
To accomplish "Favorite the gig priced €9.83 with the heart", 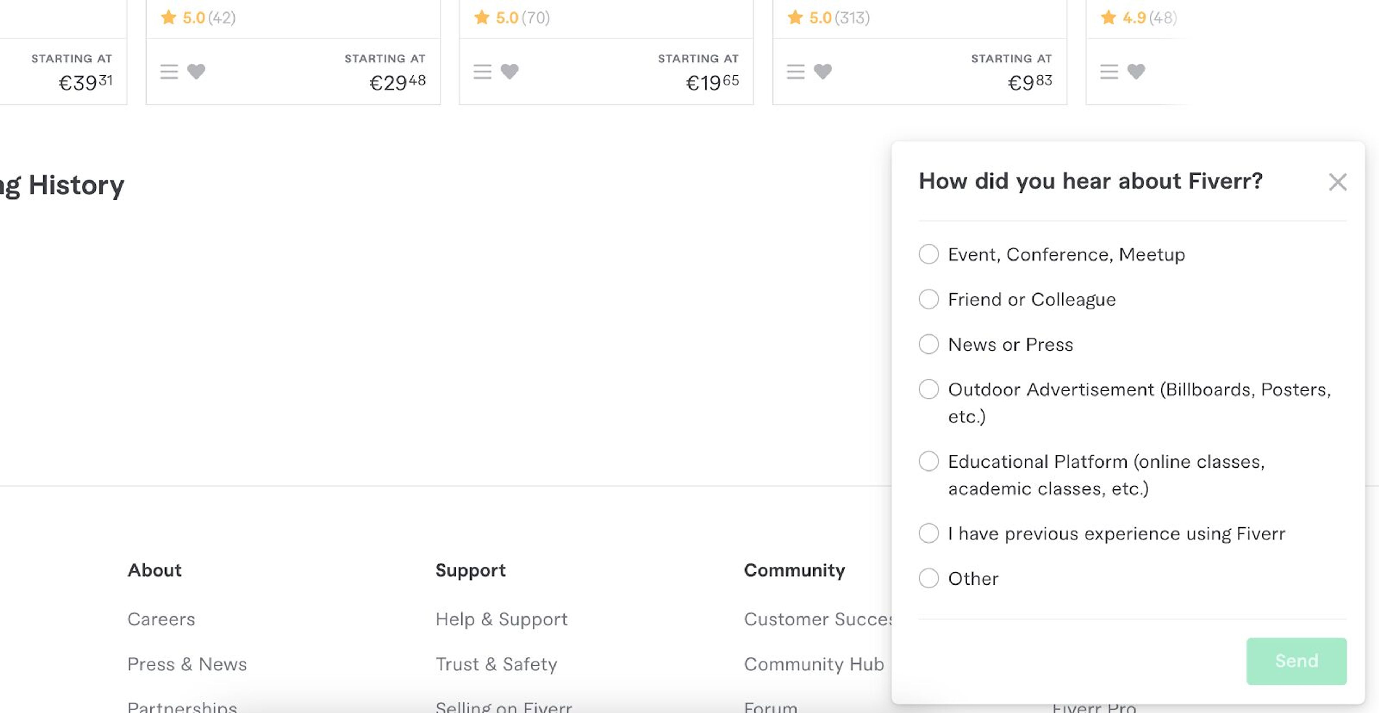I will (822, 71).
